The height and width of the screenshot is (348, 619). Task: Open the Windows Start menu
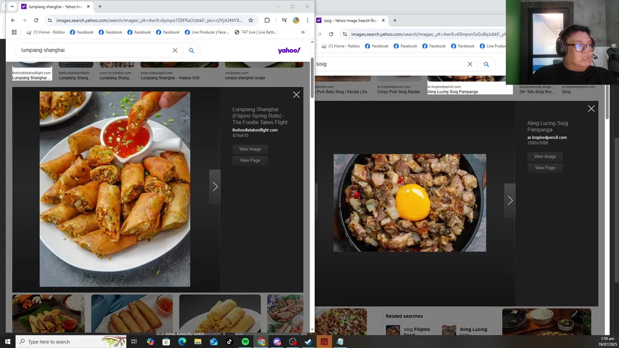click(8, 342)
